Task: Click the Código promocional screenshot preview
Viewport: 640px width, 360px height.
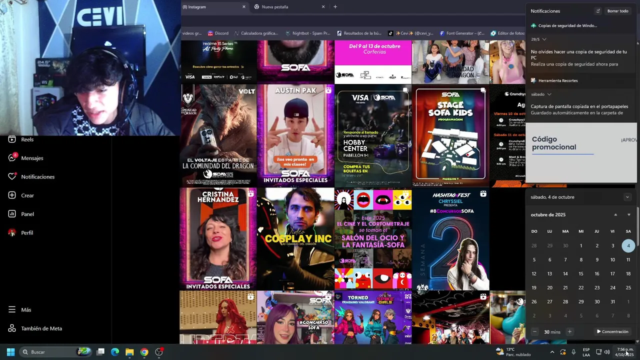Action: 581,152
